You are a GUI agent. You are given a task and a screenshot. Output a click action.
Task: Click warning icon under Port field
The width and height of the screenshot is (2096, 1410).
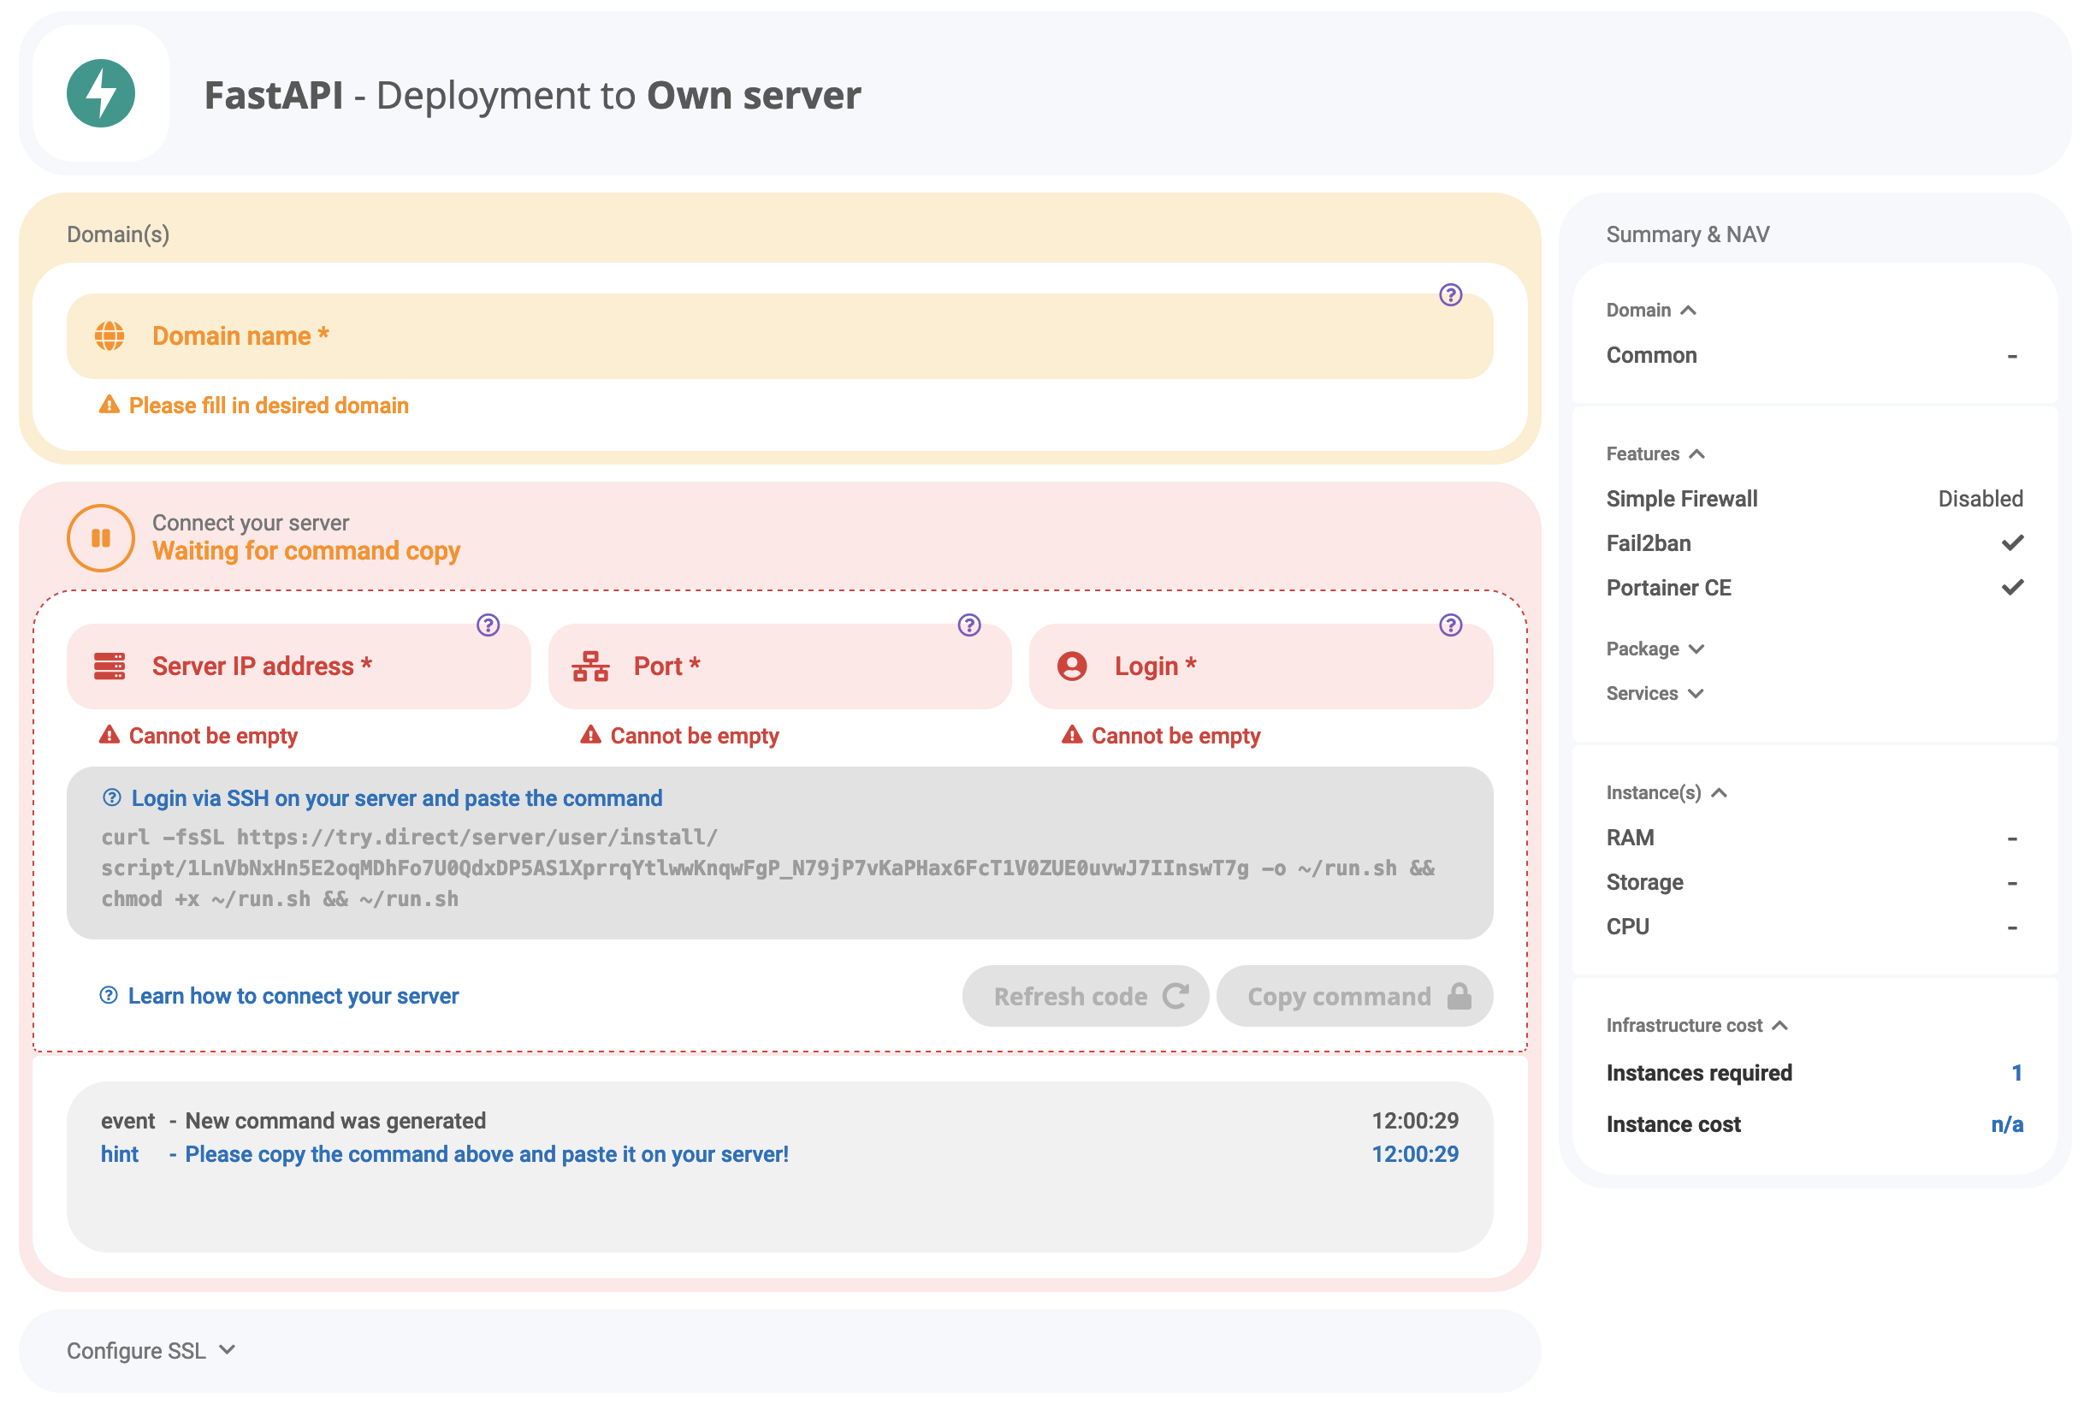(x=589, y=735)
